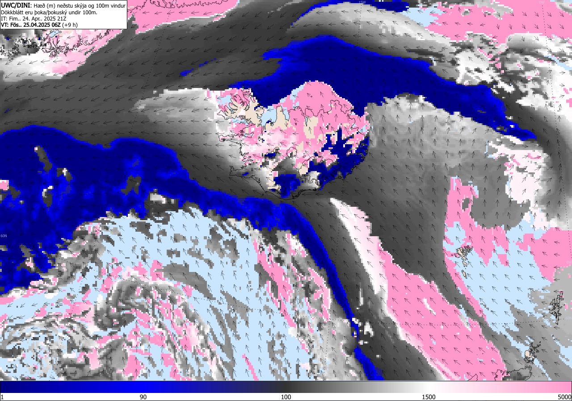The width and height of the screenshot is (572, 401).
Task: Click the initial time "IT: Fim.. 24. Apr.. 2025 21Z"
Action: point(34,18)
